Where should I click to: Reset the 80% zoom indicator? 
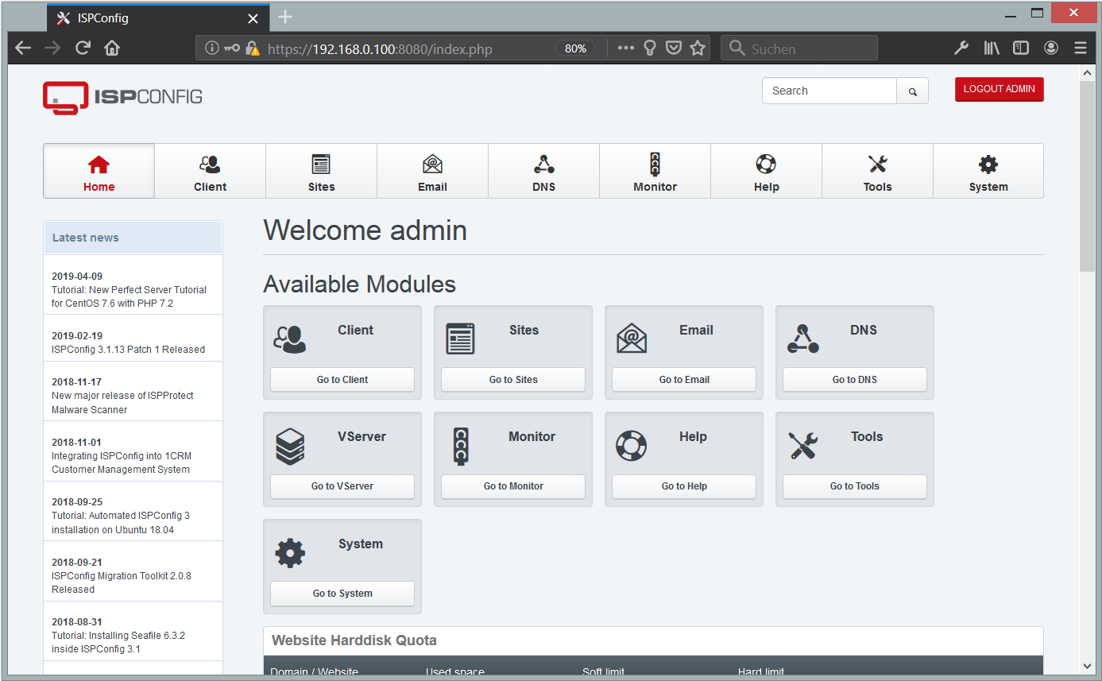pyautogui.click(x=575, y=48)
